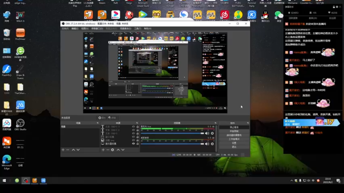The height and width of the screenshot is (193, 344).
Task: Open the 麦克风/Aux audio settings gear
Action: pos(212,133)
